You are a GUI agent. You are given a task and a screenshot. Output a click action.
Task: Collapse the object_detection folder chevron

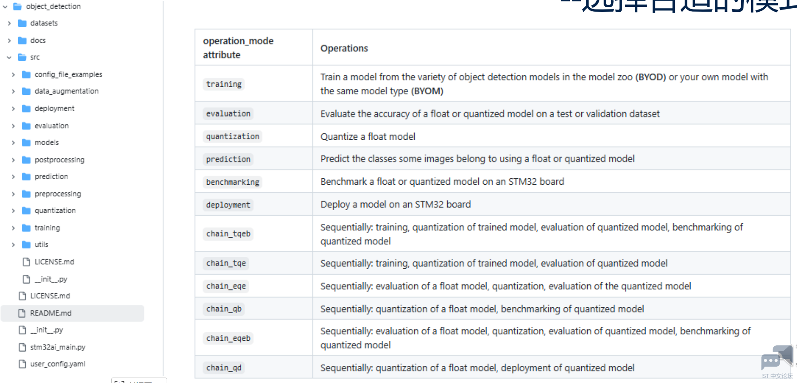point(5,6)
